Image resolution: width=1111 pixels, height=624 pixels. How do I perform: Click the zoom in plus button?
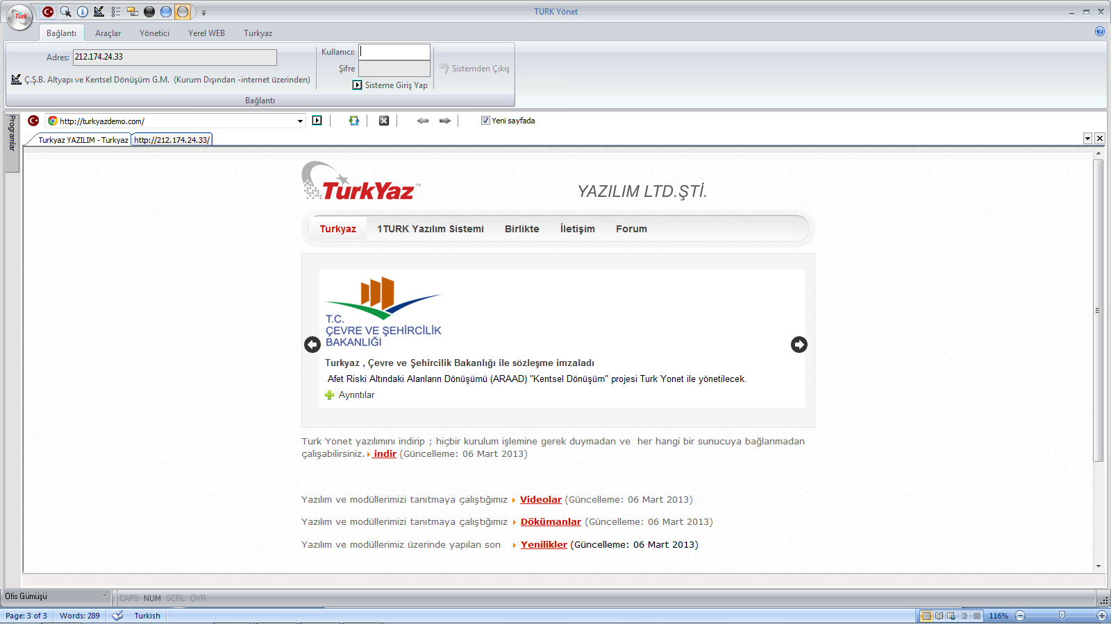(1101, 616)
